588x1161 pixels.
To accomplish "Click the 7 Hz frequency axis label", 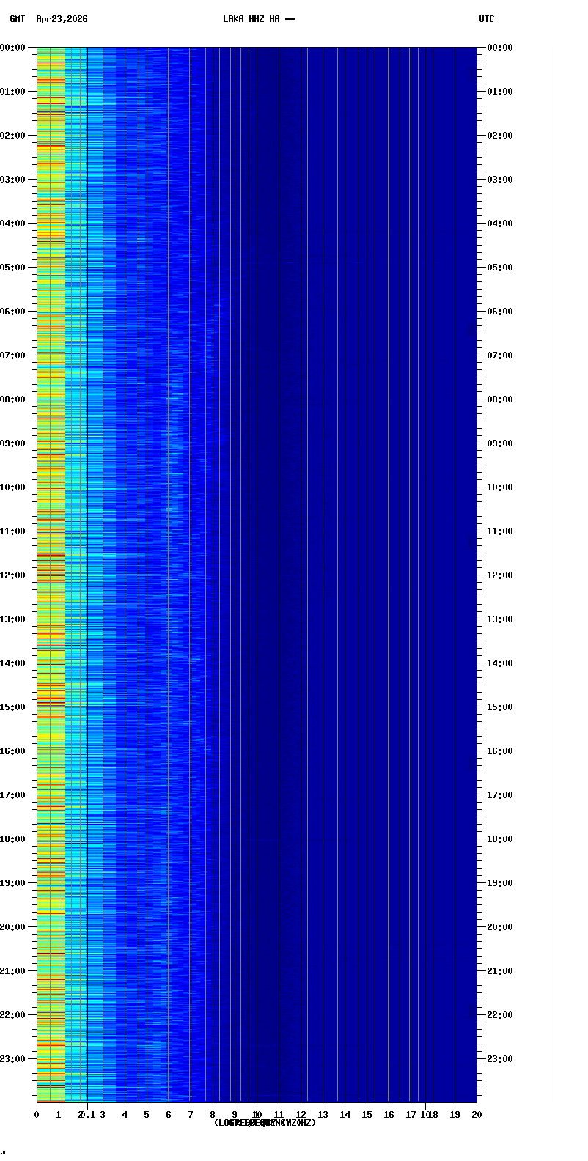I will (191, 1115).
